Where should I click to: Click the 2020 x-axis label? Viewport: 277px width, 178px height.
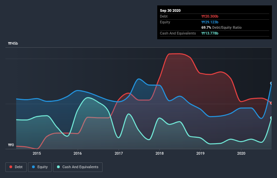coord(241,153)
